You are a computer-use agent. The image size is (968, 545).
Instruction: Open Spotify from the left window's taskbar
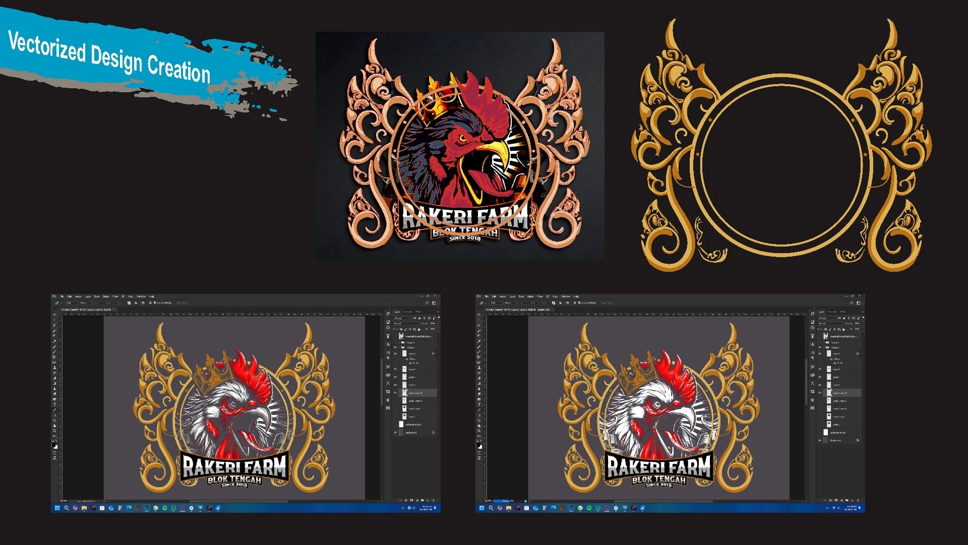pyautogui.click(x=165, y=508)
